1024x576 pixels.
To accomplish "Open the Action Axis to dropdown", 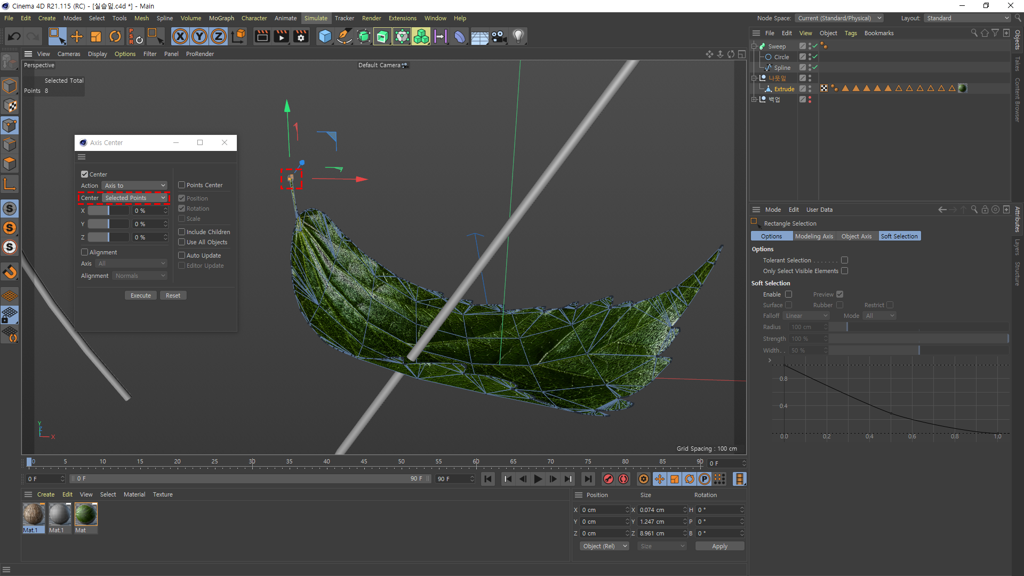I will coord(134,186).
